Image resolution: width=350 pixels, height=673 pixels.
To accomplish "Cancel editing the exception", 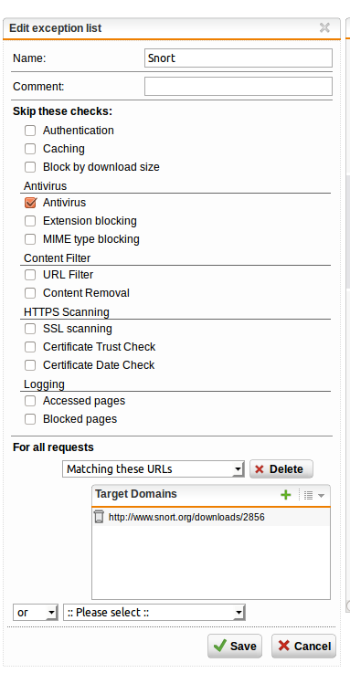I will coord(303,646).
